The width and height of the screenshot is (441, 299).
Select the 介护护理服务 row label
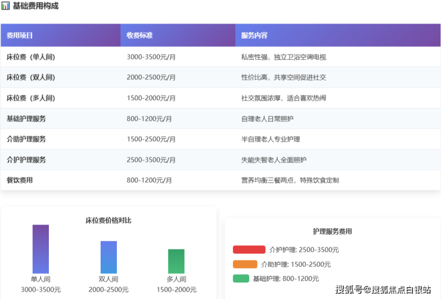(x=26, y=160)
